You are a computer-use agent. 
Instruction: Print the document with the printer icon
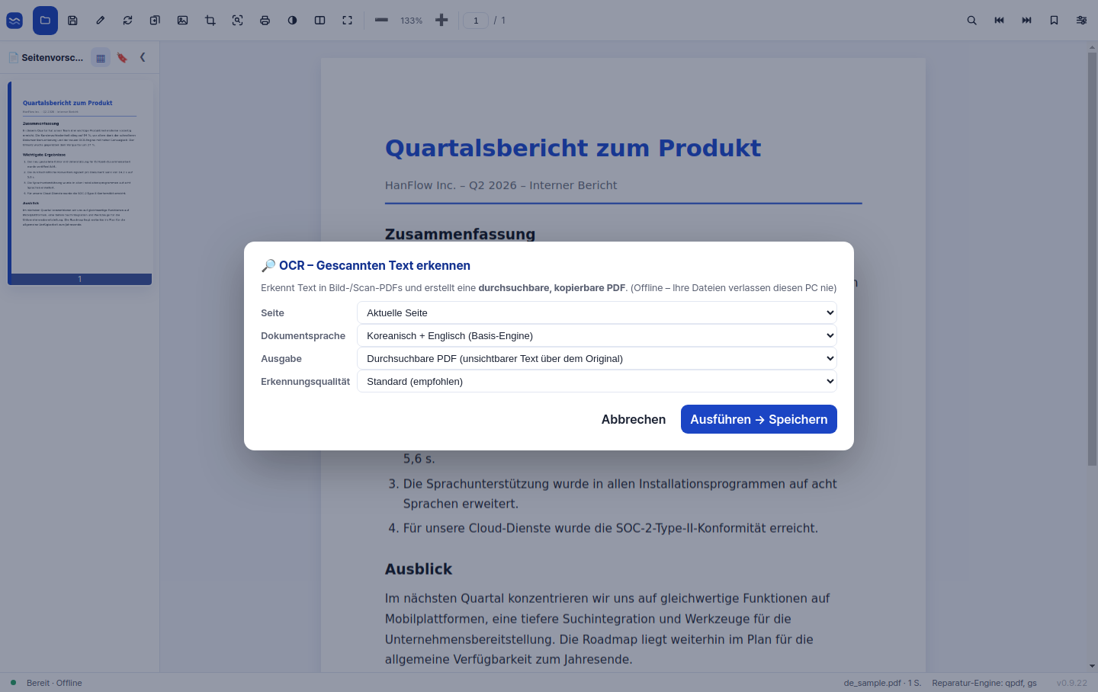pos(265,21)
